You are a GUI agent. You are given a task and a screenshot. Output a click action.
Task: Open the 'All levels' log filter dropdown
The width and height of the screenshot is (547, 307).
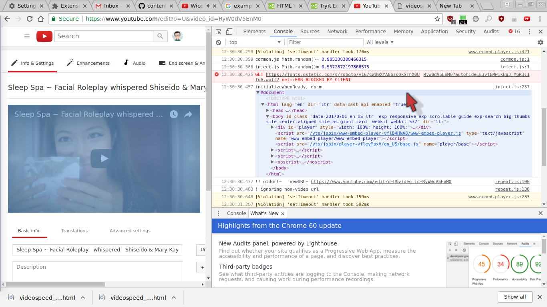tap(380, 42)
